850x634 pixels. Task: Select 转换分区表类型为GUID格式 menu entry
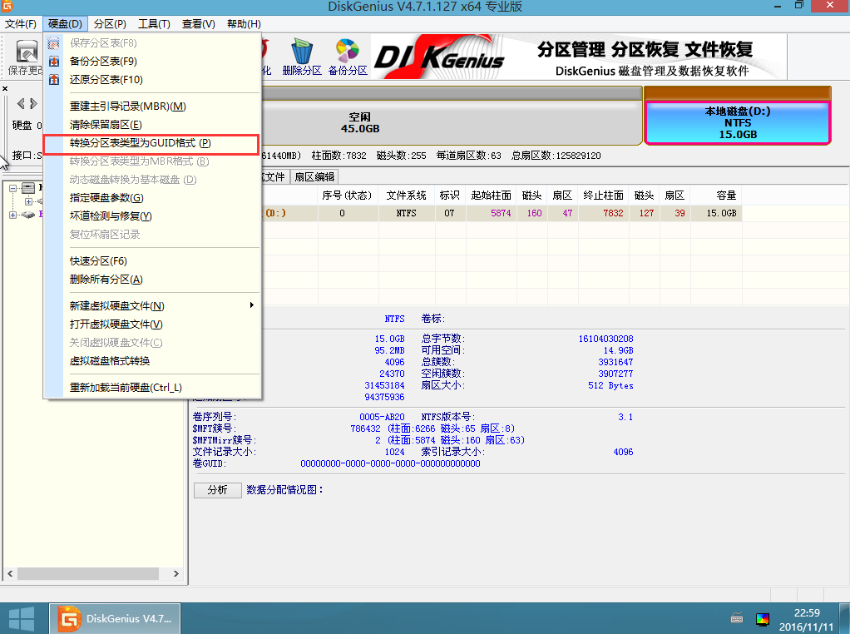coord(151,145)
